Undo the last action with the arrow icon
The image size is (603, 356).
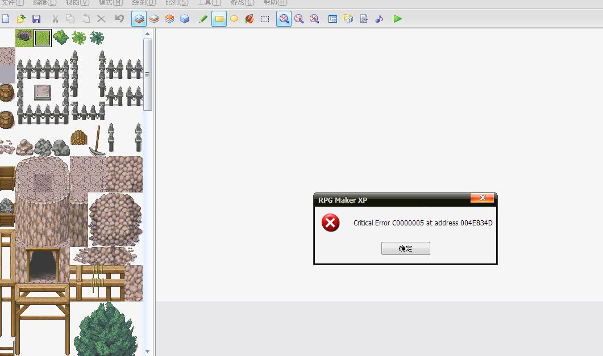tap(119, 19)
